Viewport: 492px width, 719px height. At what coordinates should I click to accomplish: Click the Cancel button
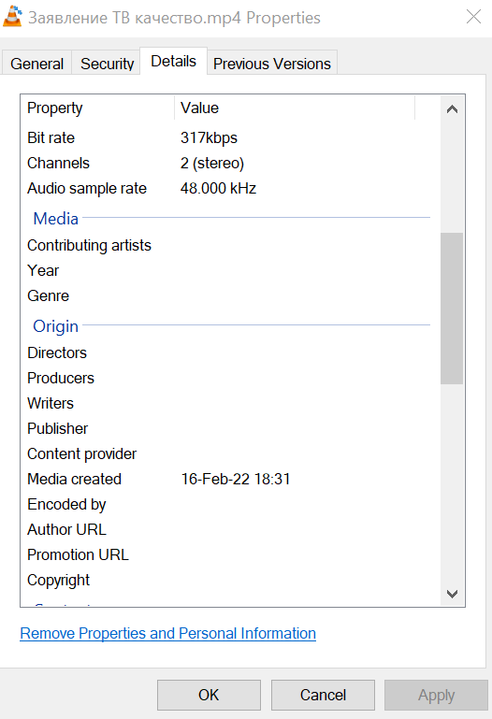323,695
